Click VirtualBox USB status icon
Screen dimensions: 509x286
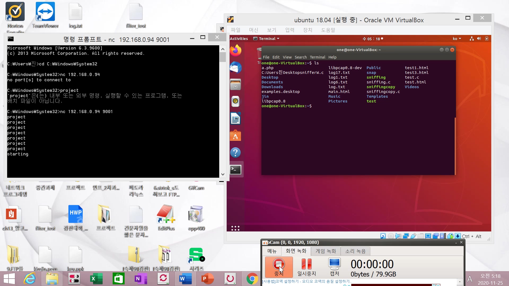[x=413, y=236]
